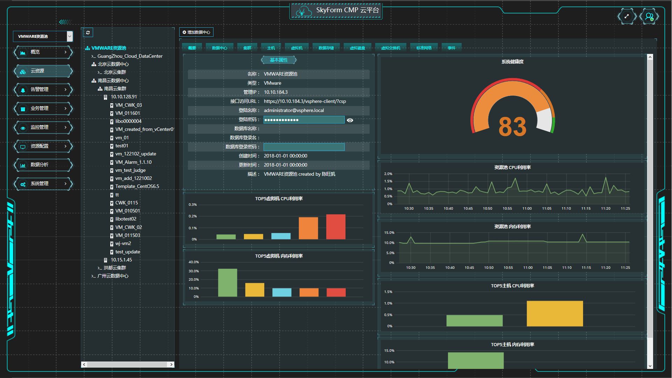Viewport: 672px width, 378px height.
Task: Click the database login password field
Action: [304, 147]
